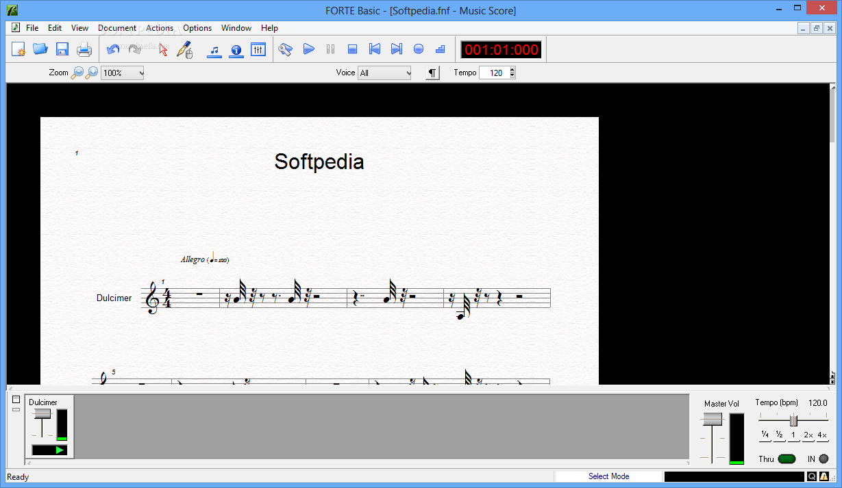Start recording with the record button
The width and height of the screenshot is (842, 488).
click(418, 49)
